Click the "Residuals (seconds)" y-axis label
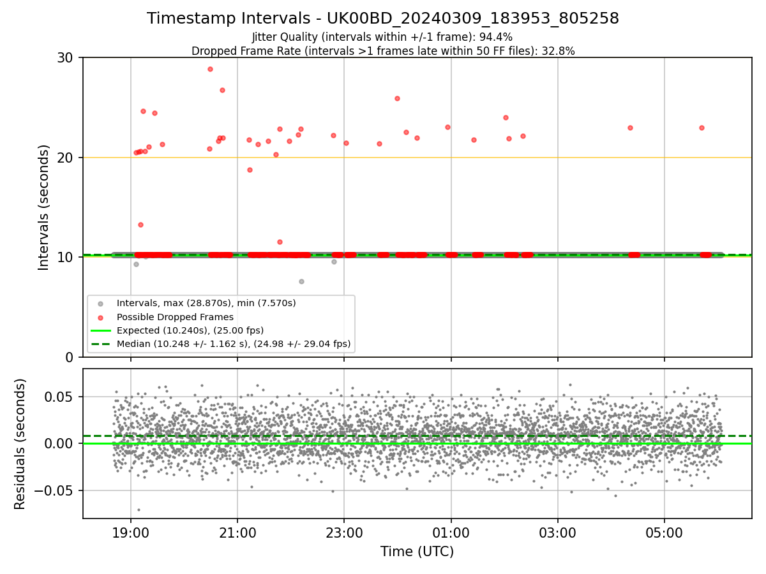Screen dimensions: 766x574 coord(20,444)
